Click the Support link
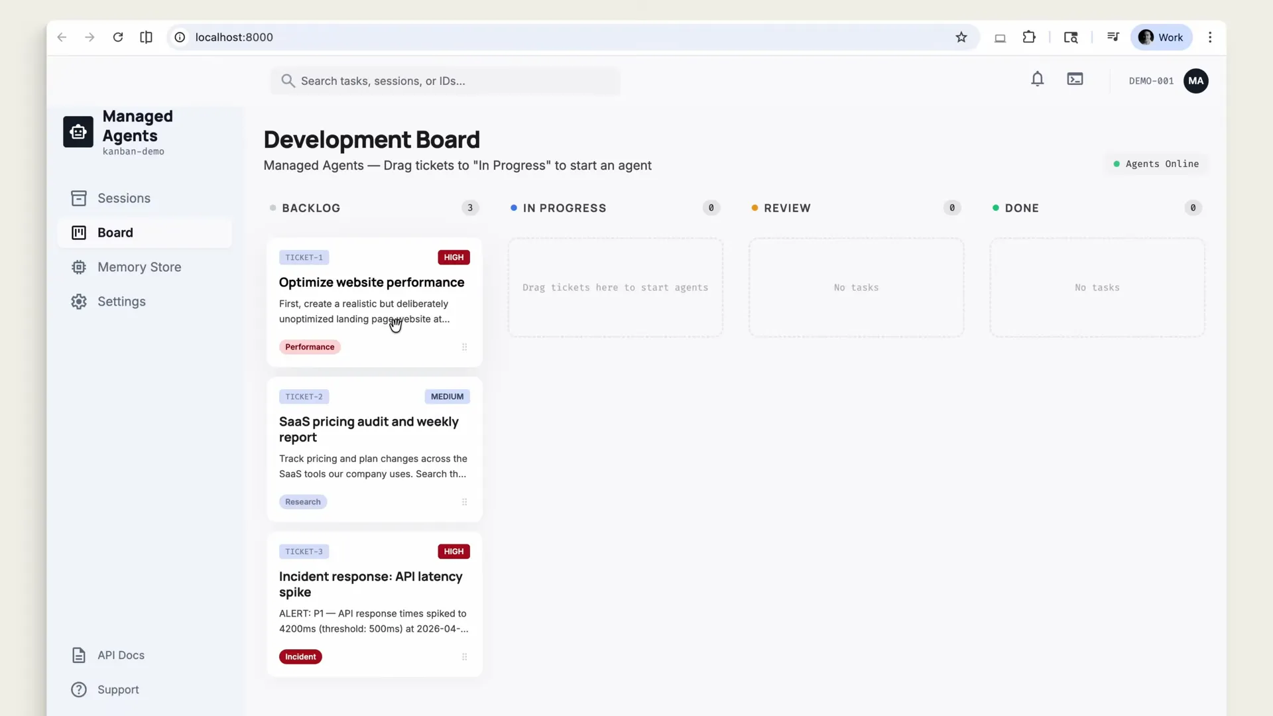The image size is (1273, 716). pos(119,689)
